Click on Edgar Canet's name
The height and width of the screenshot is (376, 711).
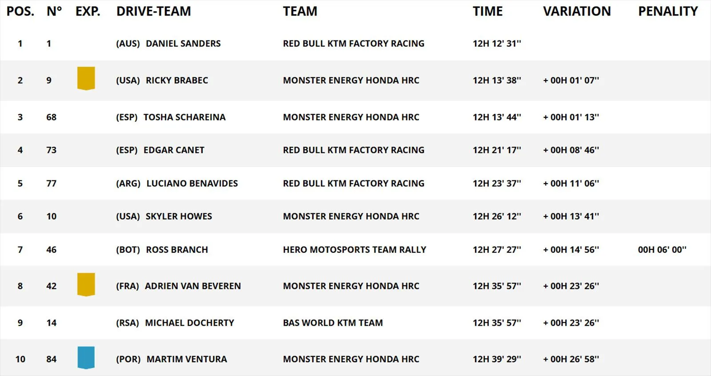tap(174, 150)
